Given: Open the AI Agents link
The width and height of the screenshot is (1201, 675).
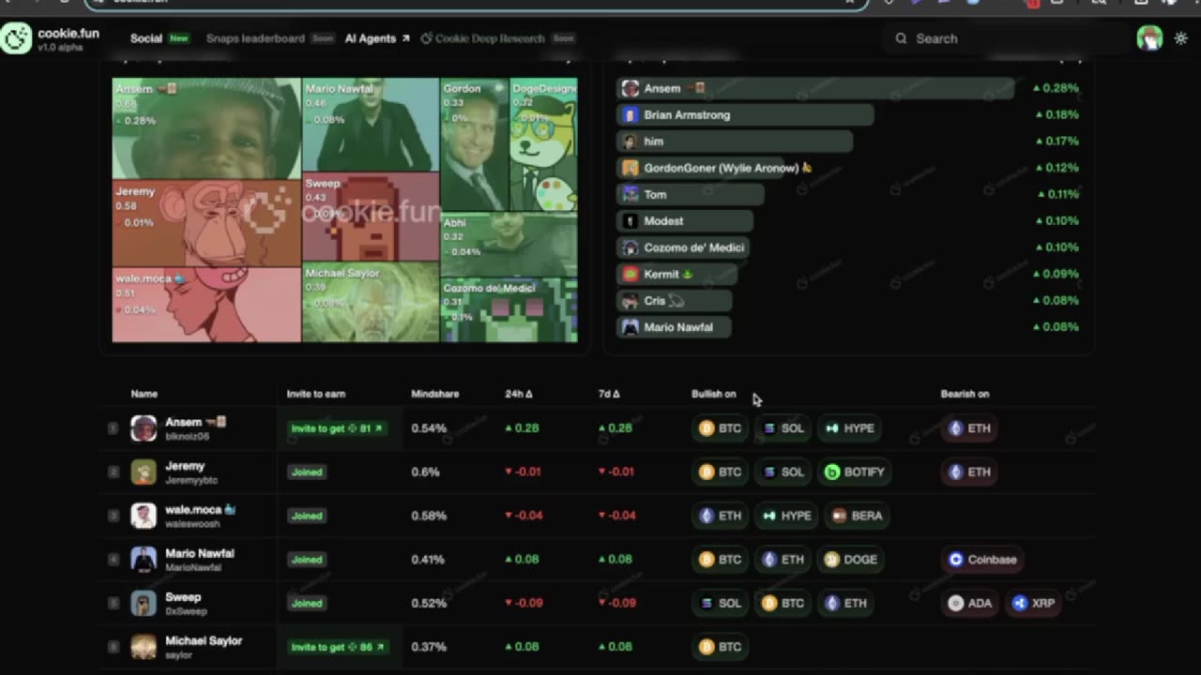Looking at the screenshot, I should point(377,38).
